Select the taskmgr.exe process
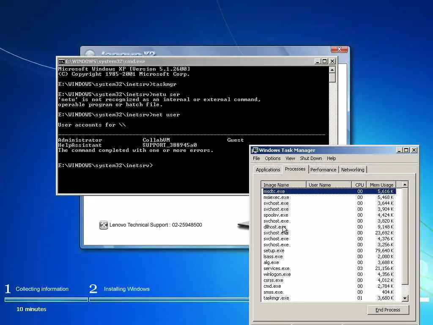The height and width of the screenshot is (325, 433). point(276,298)
